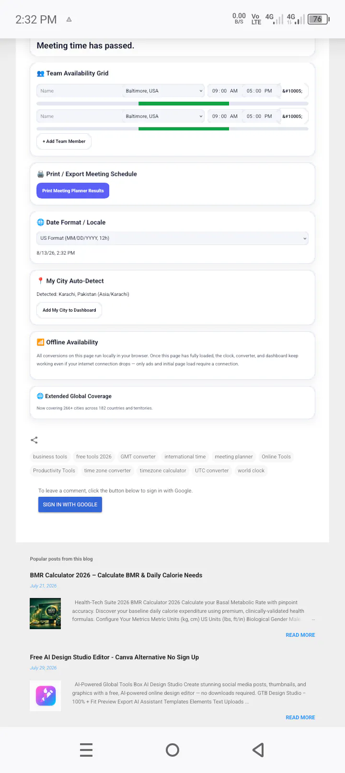This screenshot has height=773, width=345.
Task: Open READ MORE for BMR Calculator post
Action: (x=300, y=635)
